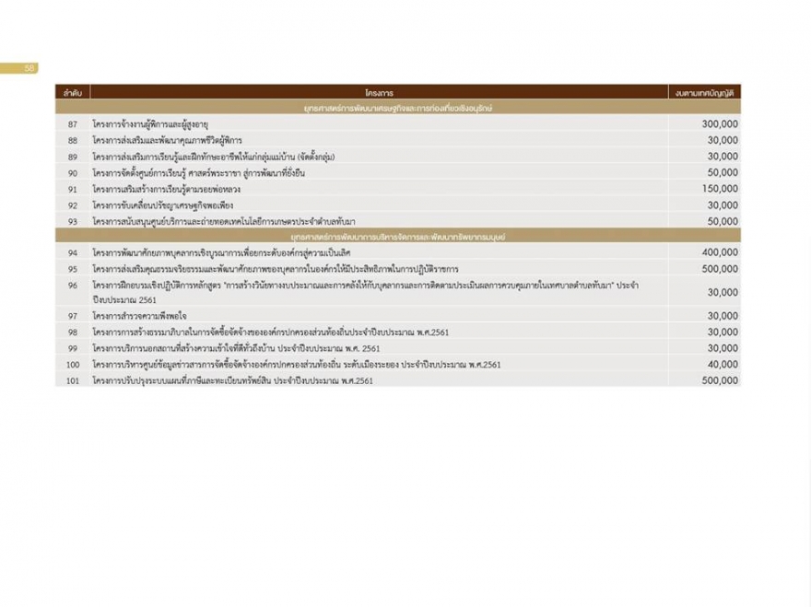The width and height of the screenshot is (811, 607).
Task: Click the second gold strategy section heading
Action: pyautogui.click(x=398, y=237)
